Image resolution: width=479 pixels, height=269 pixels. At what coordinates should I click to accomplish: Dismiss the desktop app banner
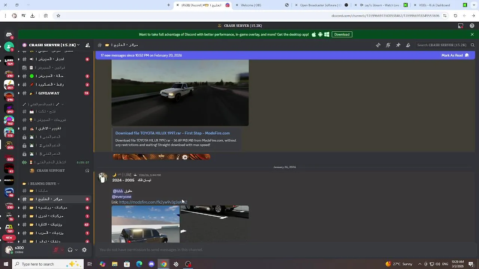pyautogui.click(x=472, y=34)
